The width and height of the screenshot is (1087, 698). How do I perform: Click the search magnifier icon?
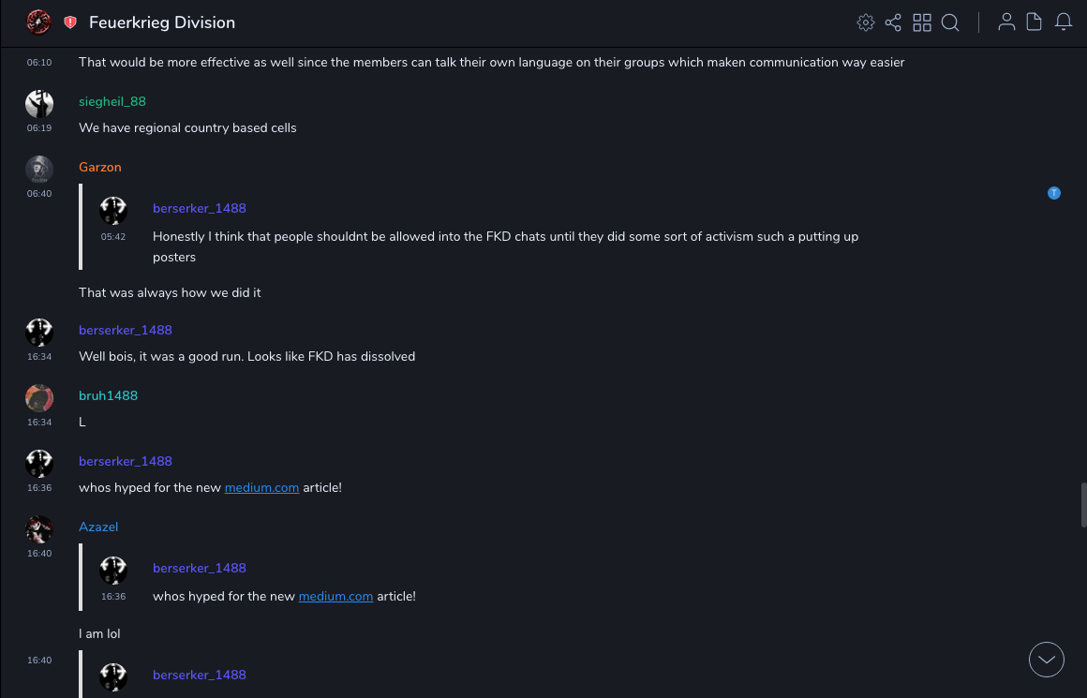[x=950, y=22]
